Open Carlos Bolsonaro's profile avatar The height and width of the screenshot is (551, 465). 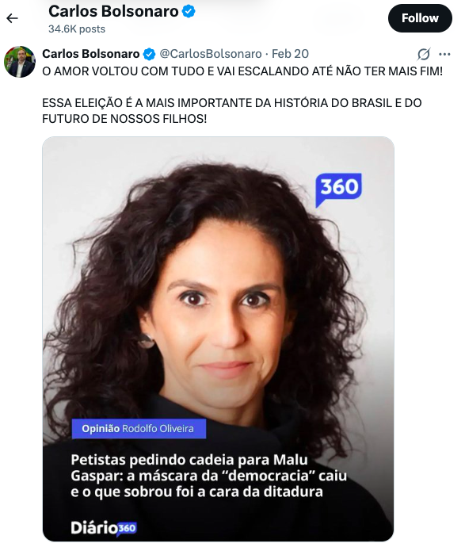coord(20,62)
